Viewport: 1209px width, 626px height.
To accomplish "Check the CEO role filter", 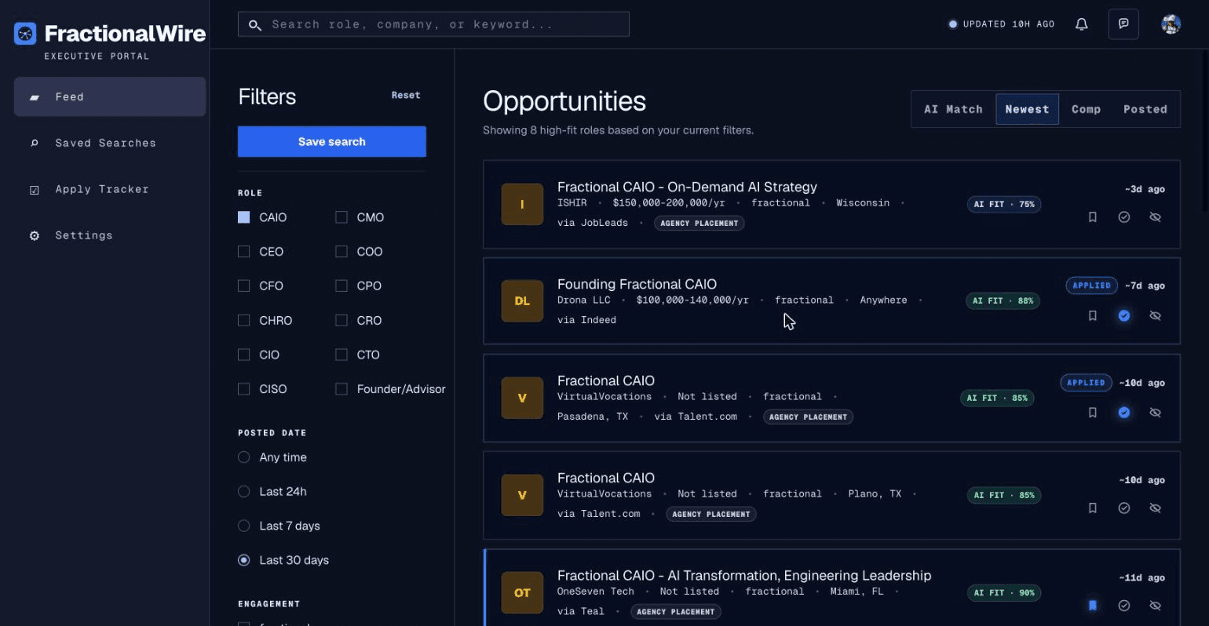I will pos(244,252).
